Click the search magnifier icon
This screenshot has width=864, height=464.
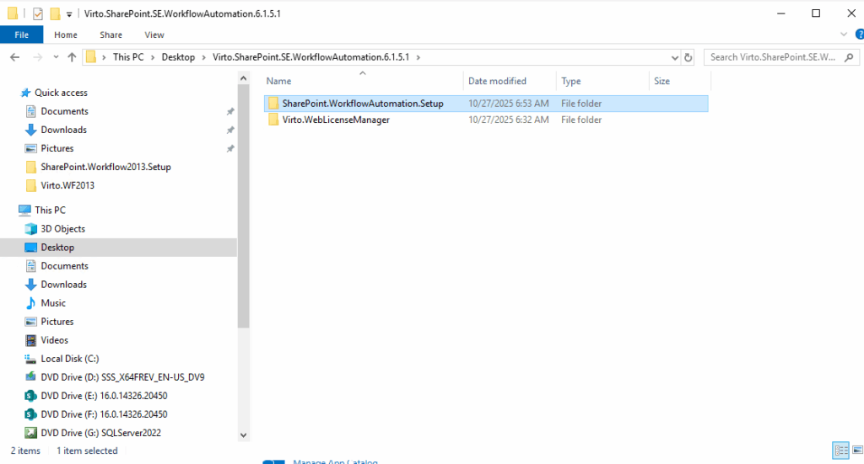[x=849, y=57]
